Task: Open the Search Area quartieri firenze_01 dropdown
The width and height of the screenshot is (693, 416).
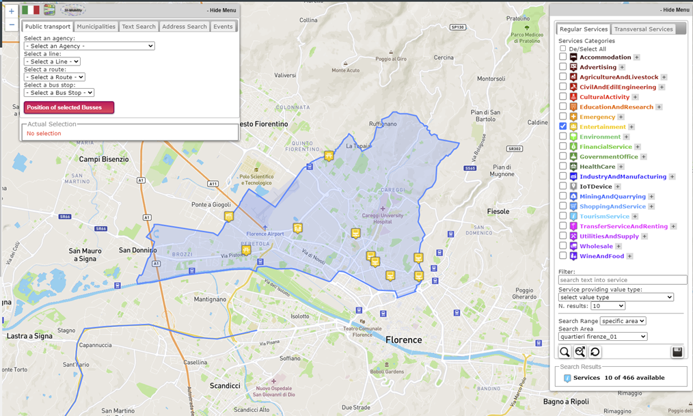Action: tap(602, 337)
